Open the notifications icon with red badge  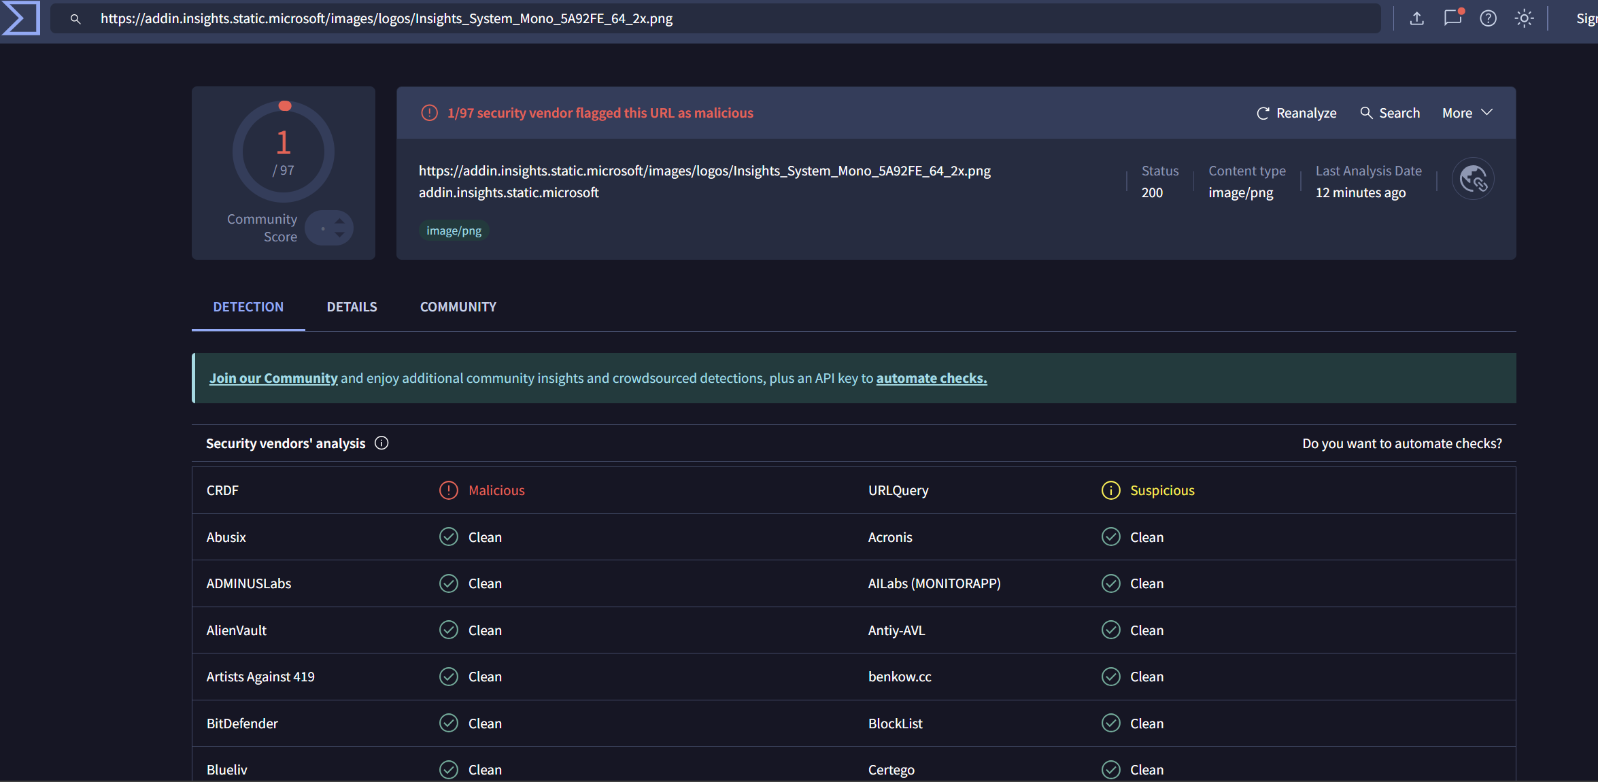point(1452,18)
